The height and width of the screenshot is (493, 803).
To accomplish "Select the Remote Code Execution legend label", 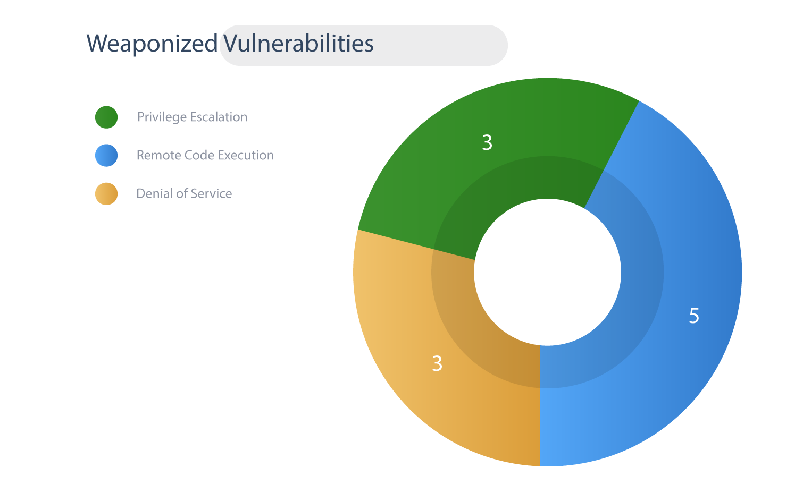I will 205,155.
